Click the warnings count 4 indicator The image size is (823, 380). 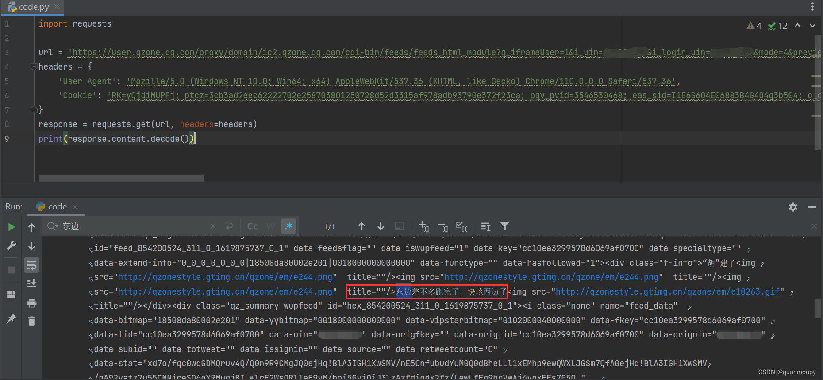[x=754, y=26]
